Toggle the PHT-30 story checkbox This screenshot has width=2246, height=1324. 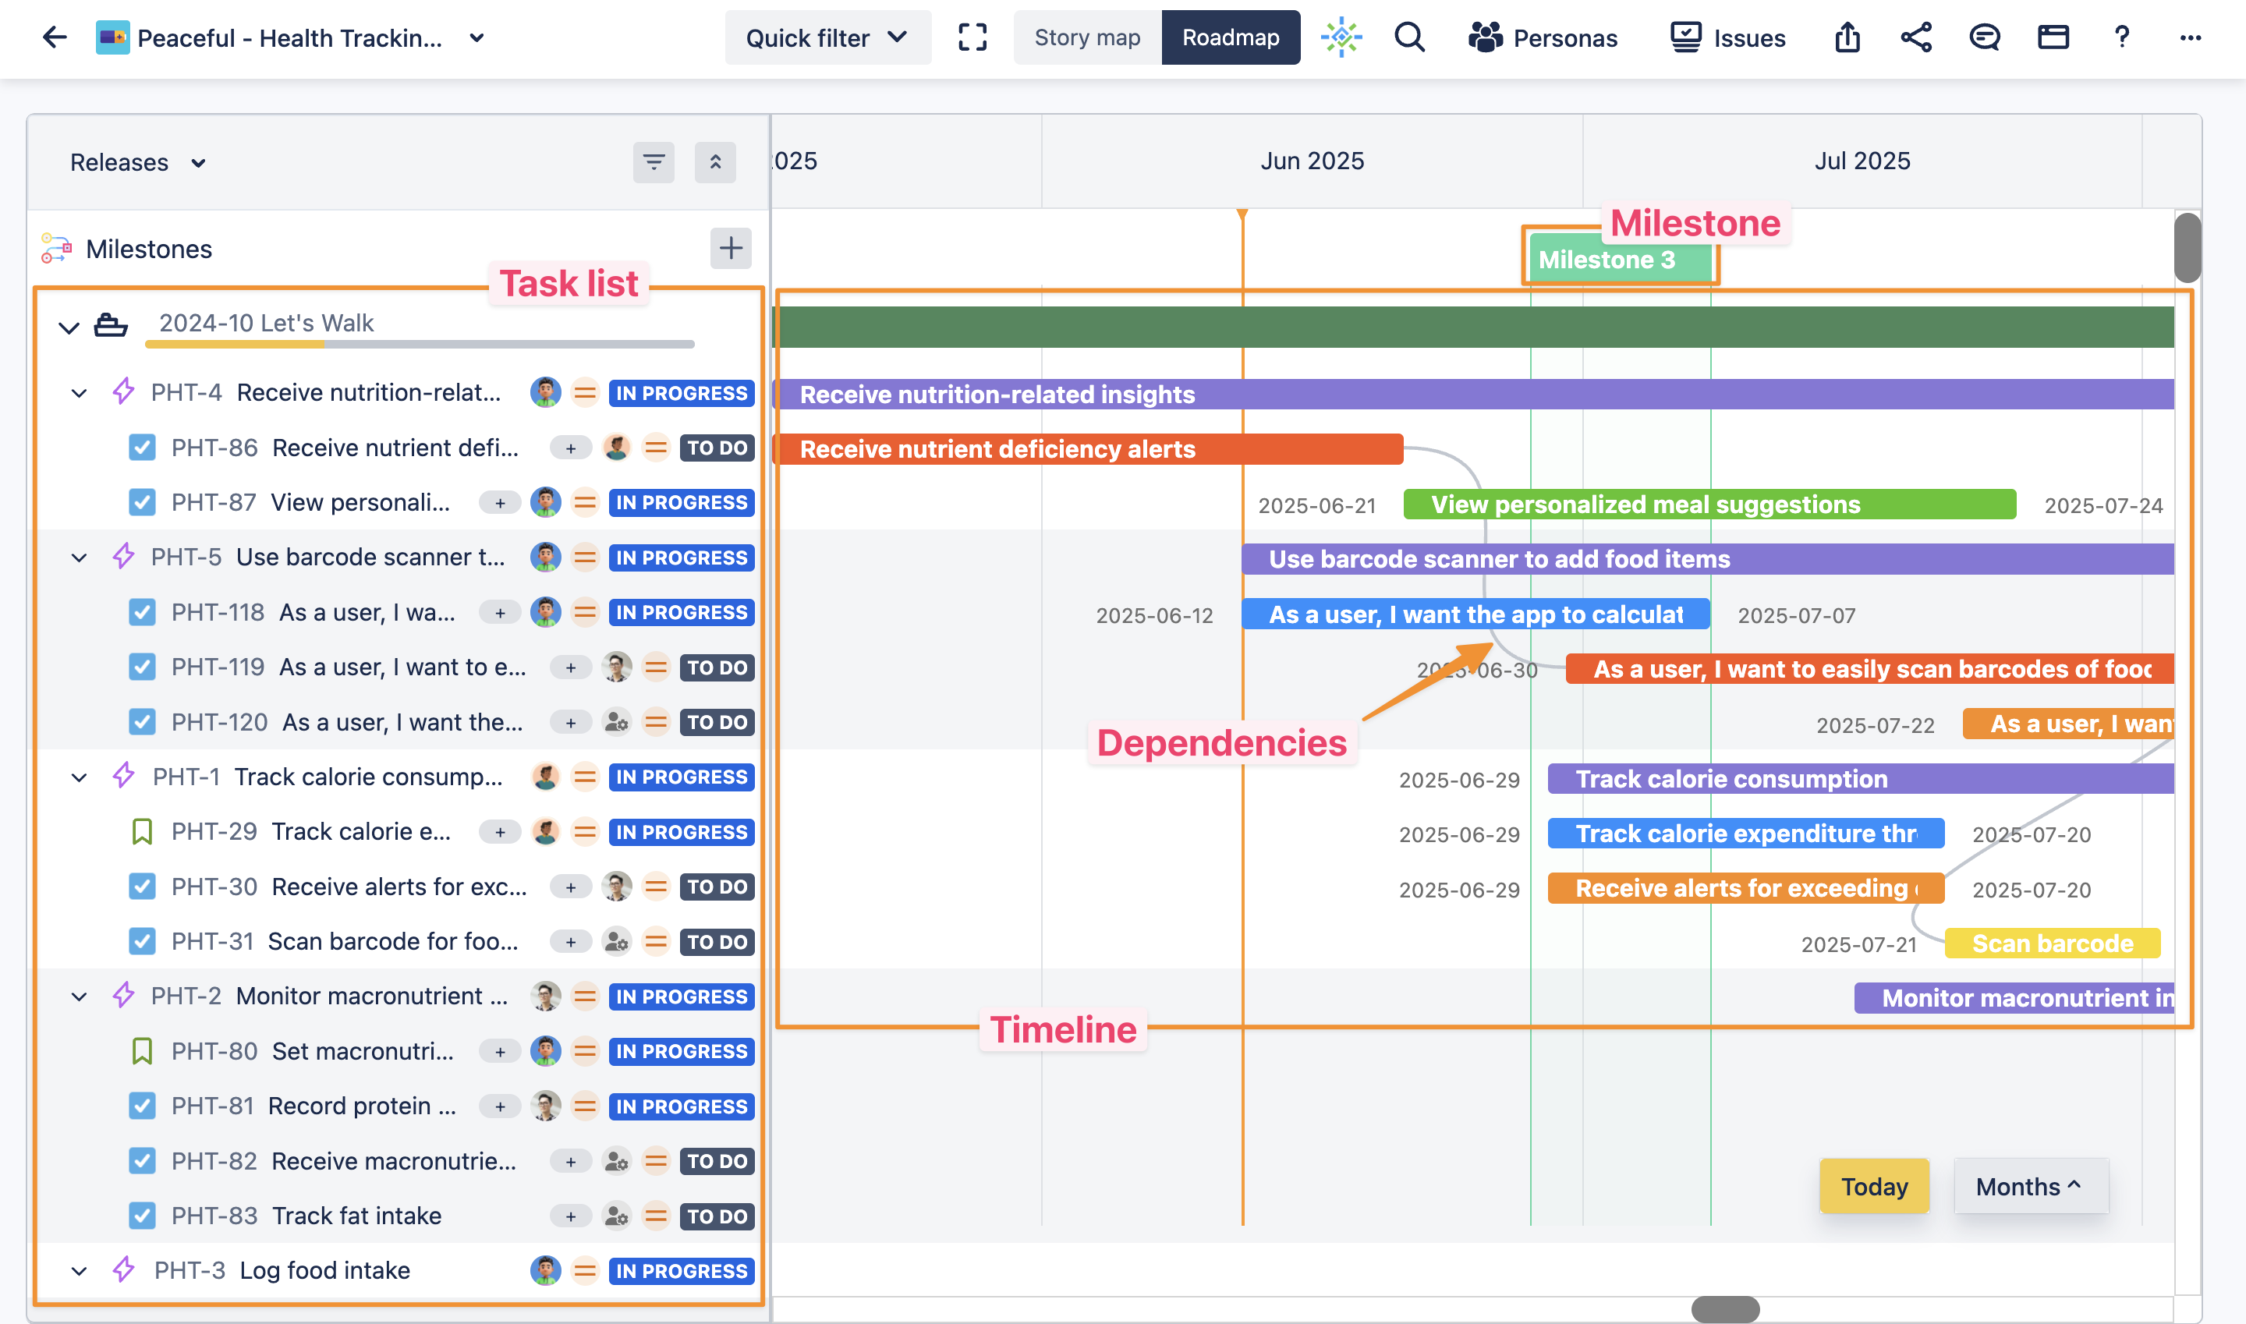coord(143,886)
